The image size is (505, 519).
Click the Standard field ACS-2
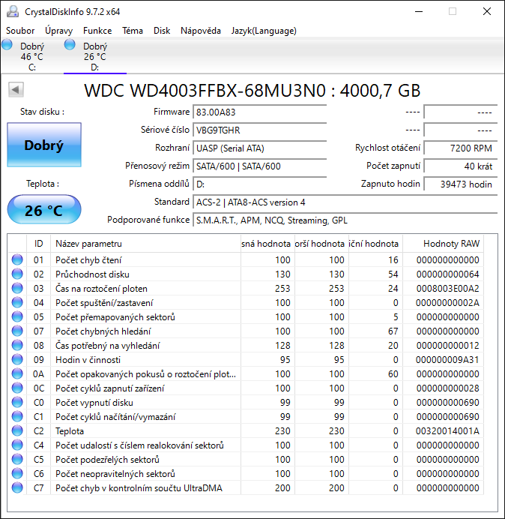pyautogui.click(x=345, y=202)
